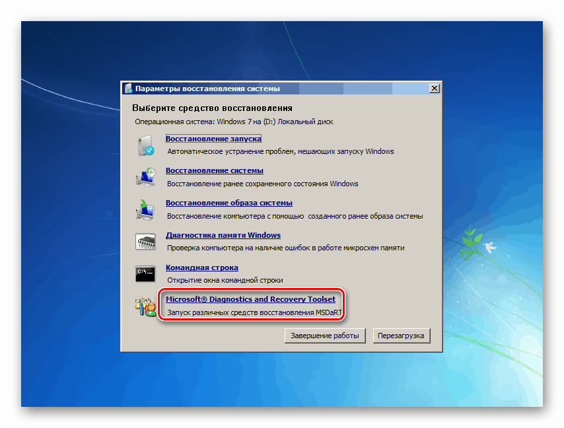Click description Открытие окна командной строки
This screenshot has width=564, height=428.
click(225, 280)
